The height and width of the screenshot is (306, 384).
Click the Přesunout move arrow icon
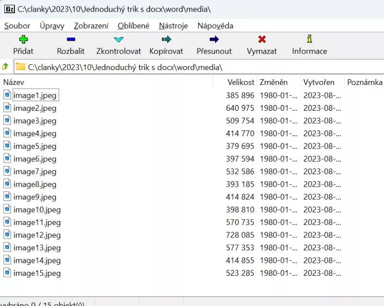(x=214, y=40)
